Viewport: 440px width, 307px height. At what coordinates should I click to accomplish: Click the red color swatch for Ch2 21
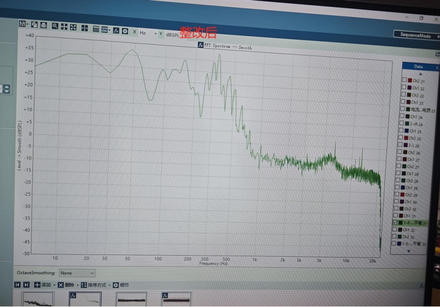[410, 80]
